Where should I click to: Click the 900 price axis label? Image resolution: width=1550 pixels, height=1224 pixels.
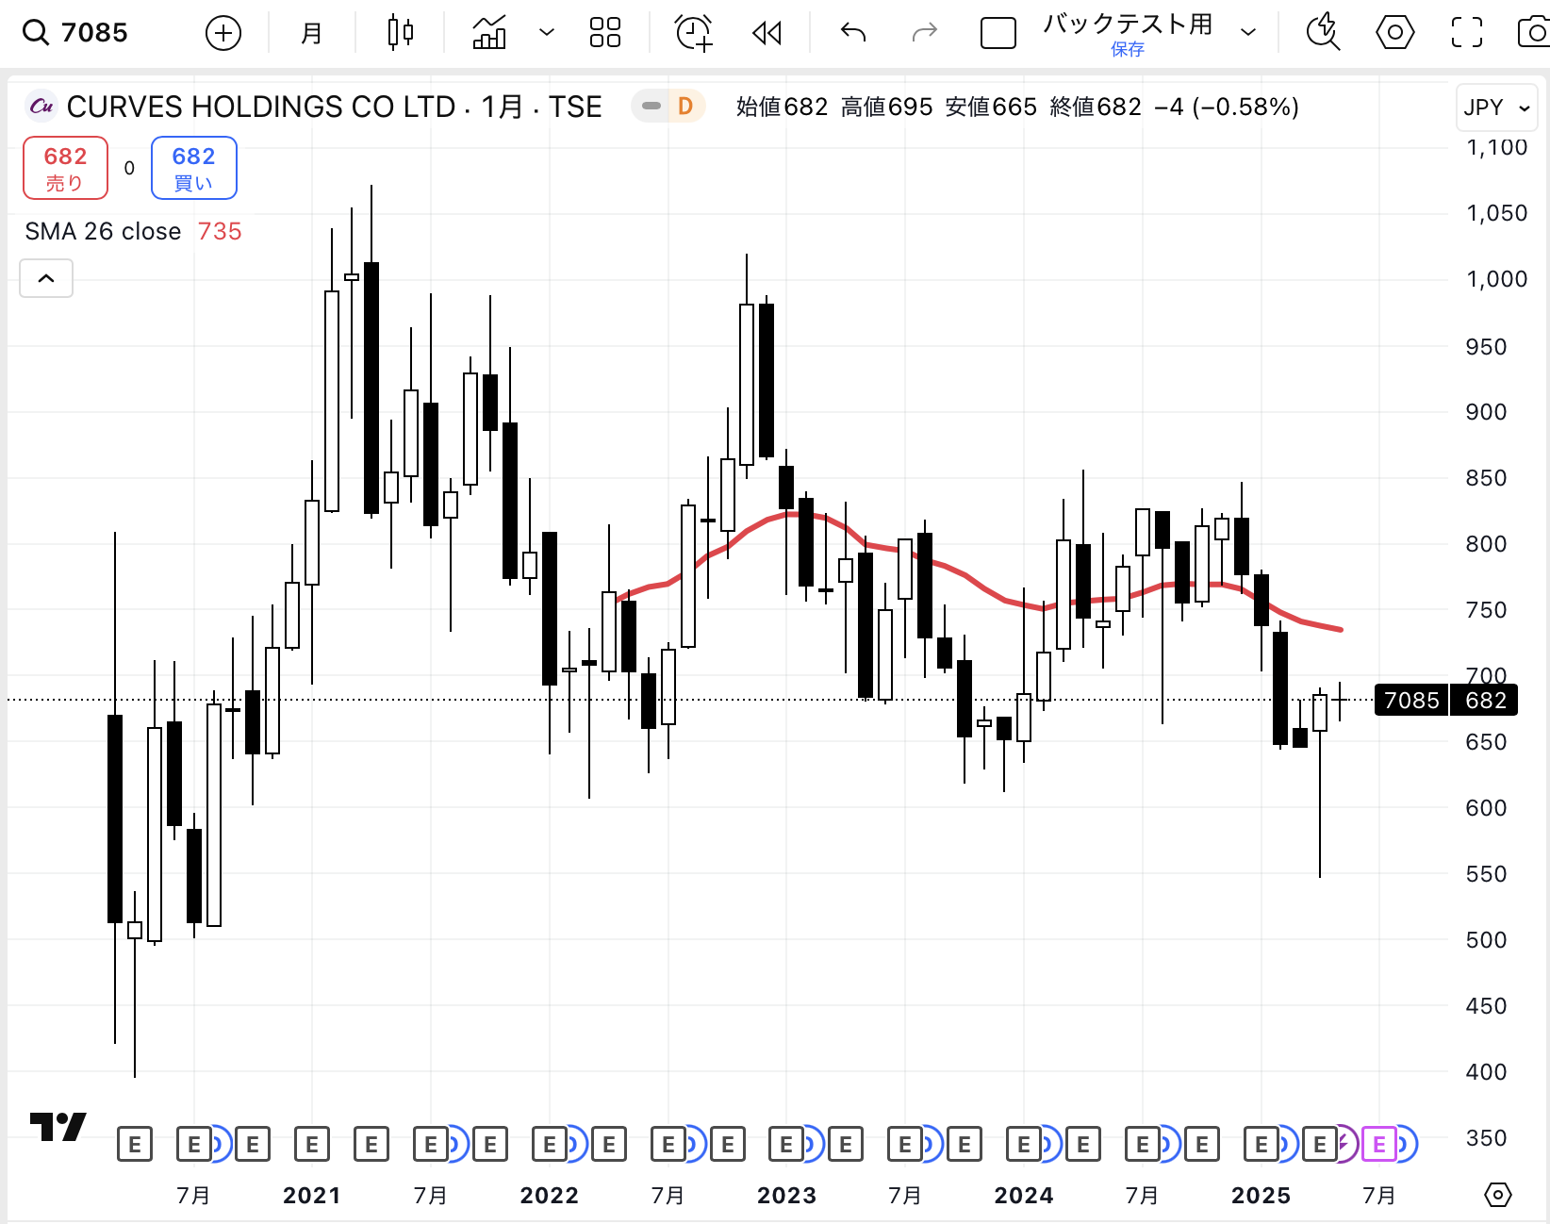pyautogui.click(x=1486, y=412)
